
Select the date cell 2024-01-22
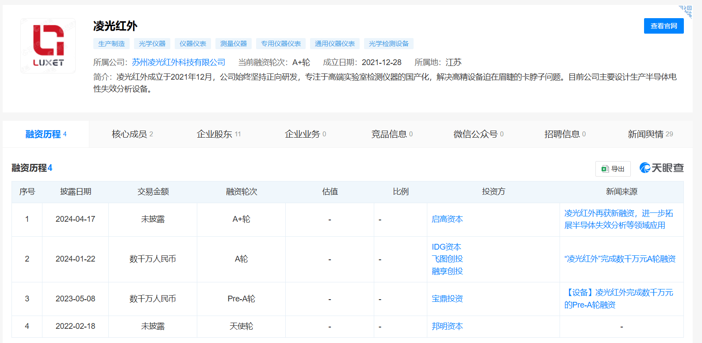tap(76, 259)
